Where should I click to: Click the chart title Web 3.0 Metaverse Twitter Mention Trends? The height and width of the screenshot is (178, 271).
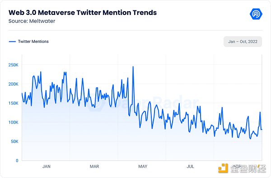coord(83,13)
